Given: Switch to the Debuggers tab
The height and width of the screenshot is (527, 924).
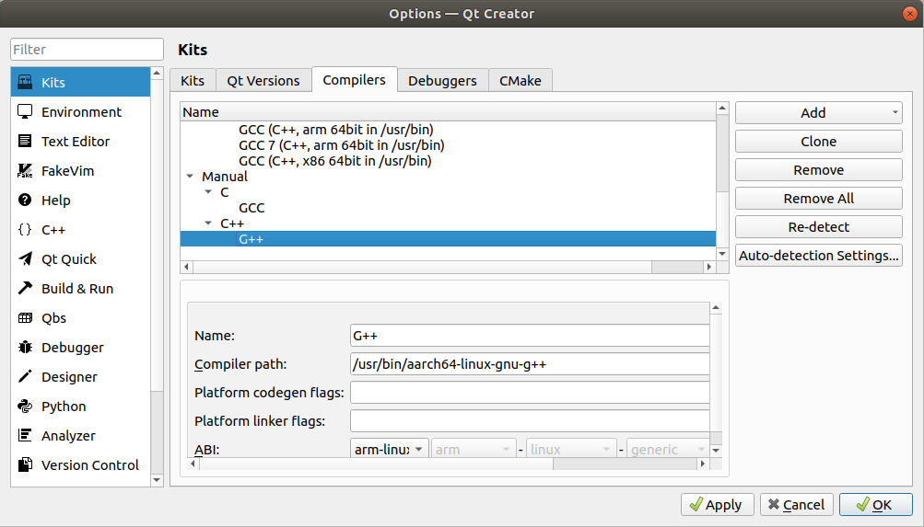Looking at the screenshot, I should point(442,81).
